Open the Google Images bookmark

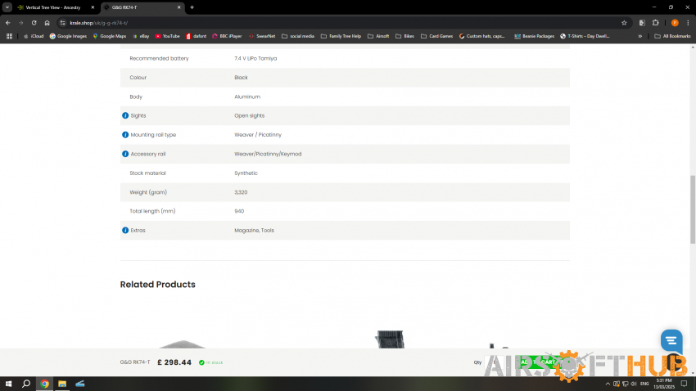click(x=68, y=36)
